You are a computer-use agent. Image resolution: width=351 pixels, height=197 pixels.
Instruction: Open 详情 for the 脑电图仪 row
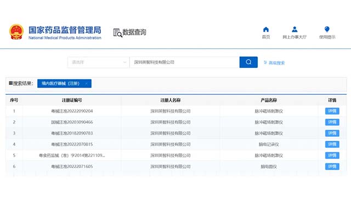(x=332, y=166)
